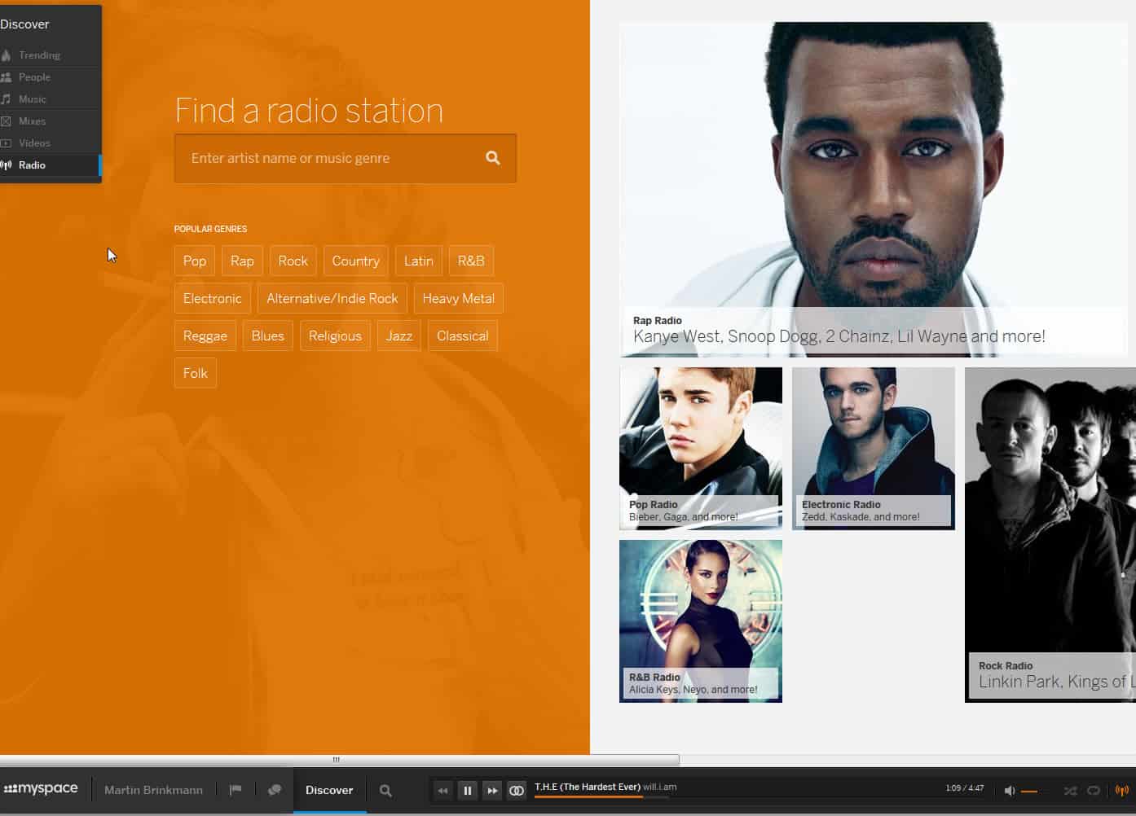Select the R&B genre
This screenshot has height=816, width=1136.
click(471, 261)
